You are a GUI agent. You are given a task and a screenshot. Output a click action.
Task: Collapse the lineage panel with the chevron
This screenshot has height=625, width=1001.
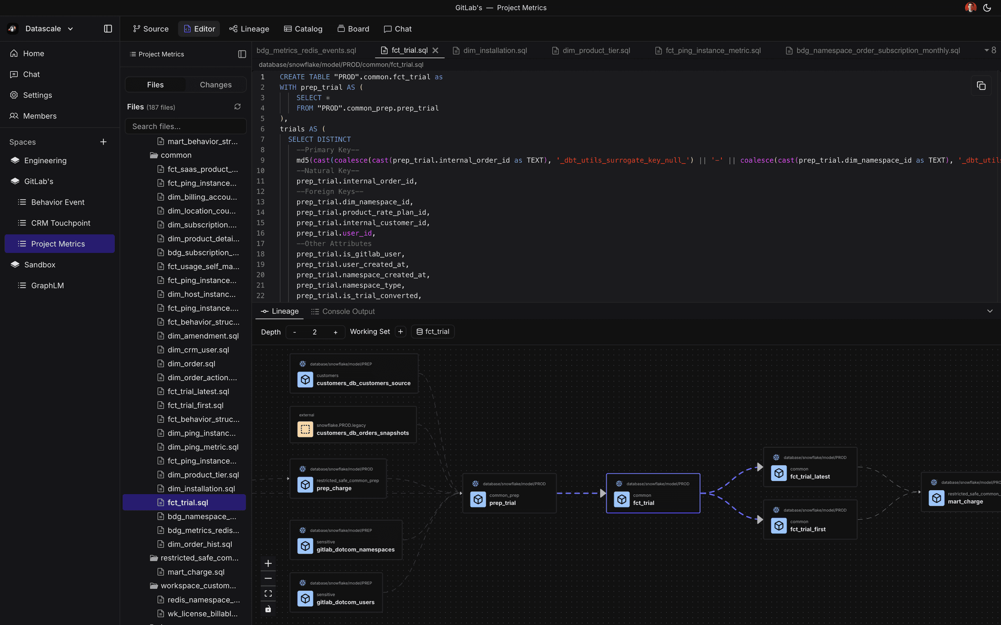(x=990, y=311)
